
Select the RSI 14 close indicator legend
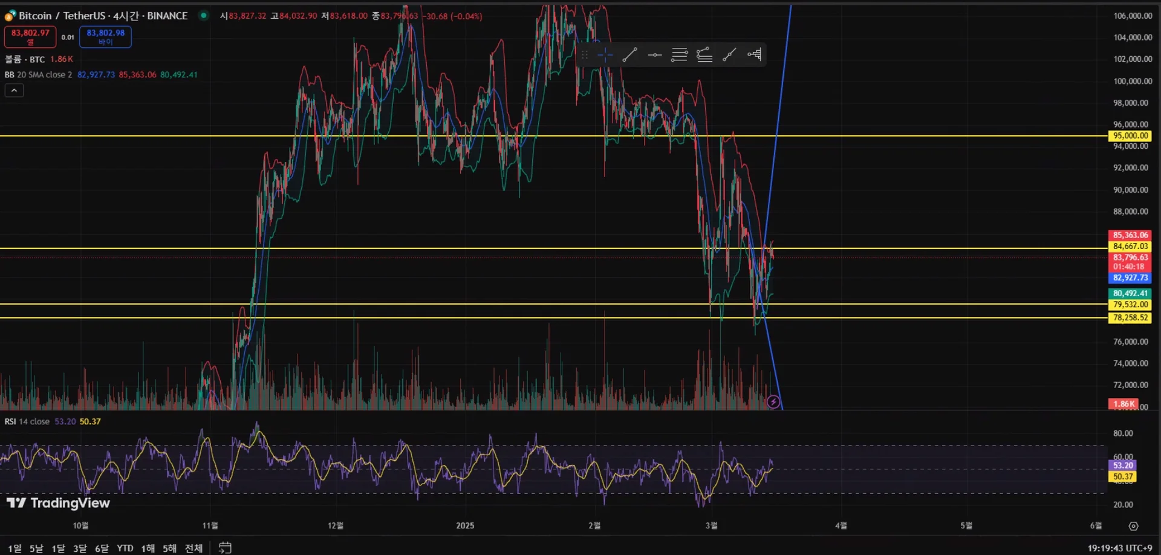[x=27, y=421]
